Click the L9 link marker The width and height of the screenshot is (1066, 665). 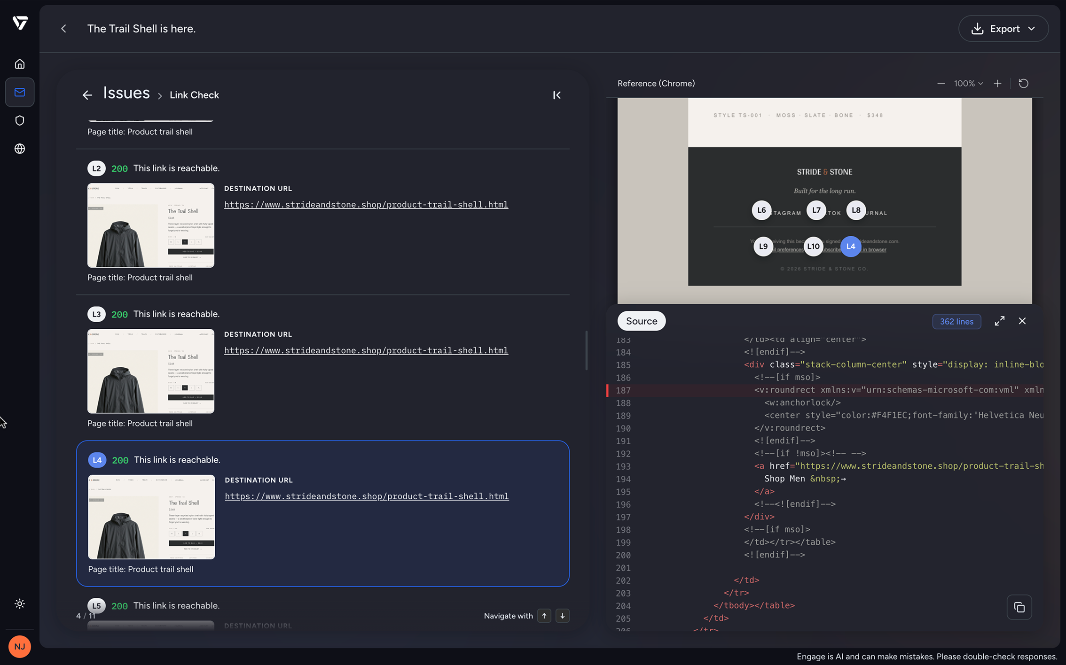pos(763,247)
